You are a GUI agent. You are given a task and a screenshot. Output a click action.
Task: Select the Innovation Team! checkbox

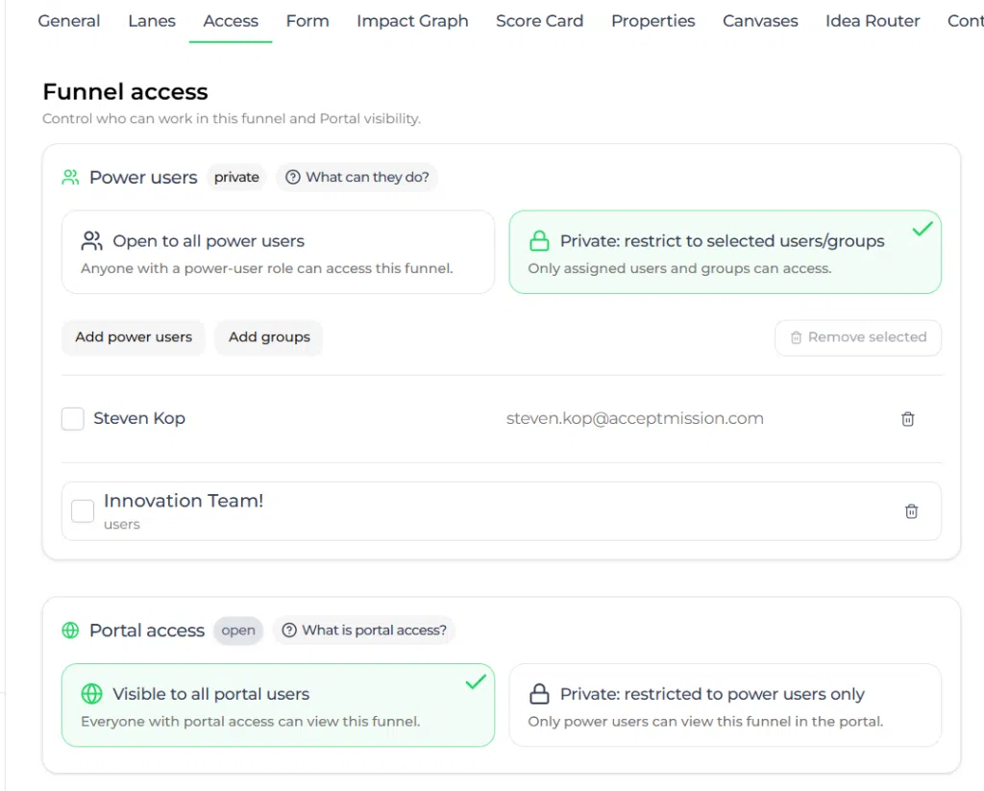click(x=83, y=511)
